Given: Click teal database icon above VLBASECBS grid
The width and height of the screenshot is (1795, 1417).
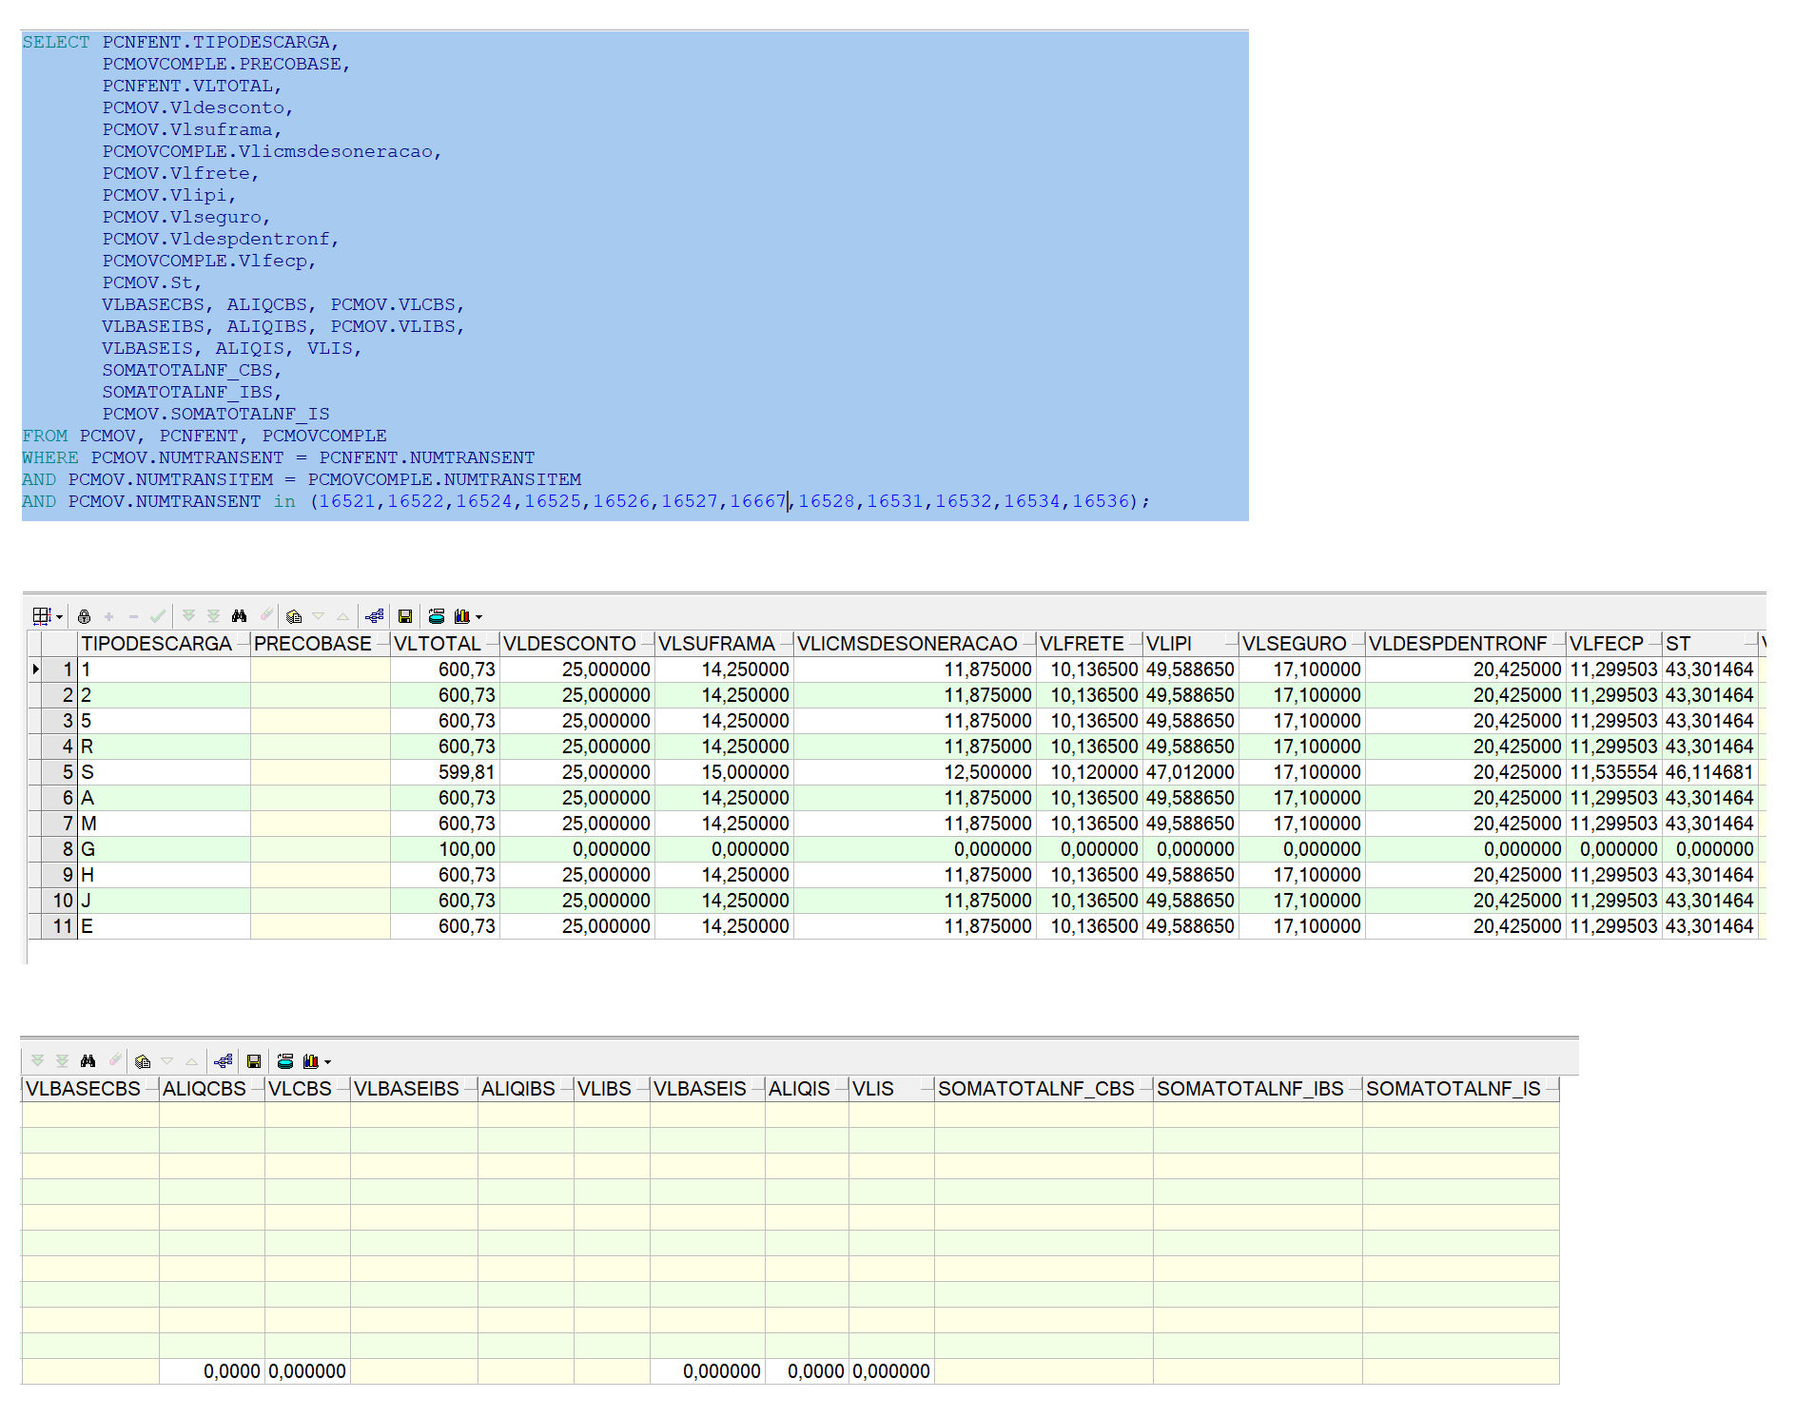Looking at the screenshot, I should coord(285,1061).
